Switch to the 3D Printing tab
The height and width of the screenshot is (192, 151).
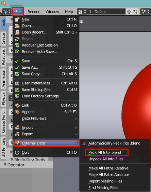tap(3, 147)
